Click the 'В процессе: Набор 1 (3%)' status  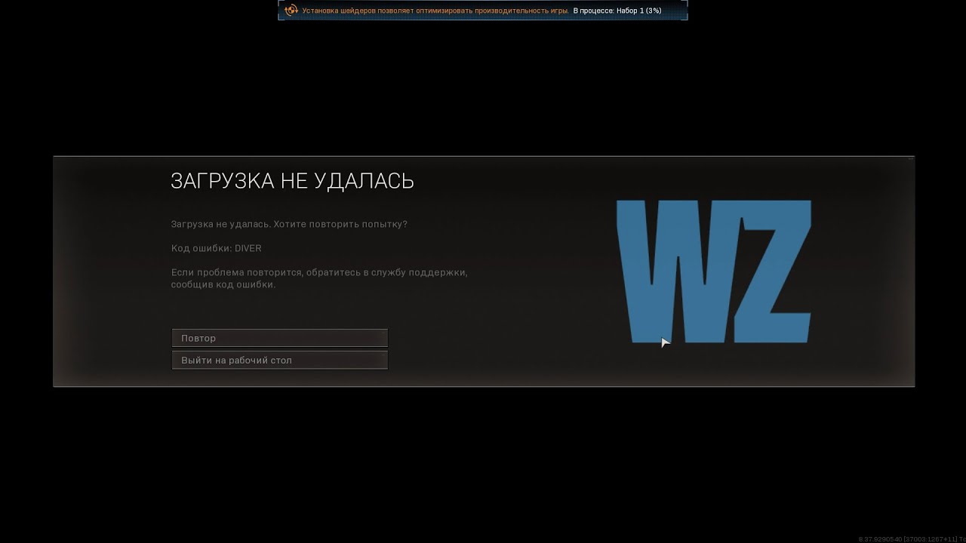click(x=617, y=11)
